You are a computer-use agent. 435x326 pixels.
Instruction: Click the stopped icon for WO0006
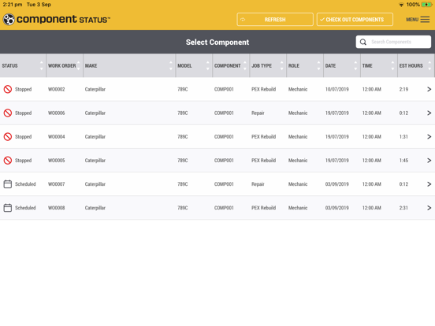coord(8,113)
